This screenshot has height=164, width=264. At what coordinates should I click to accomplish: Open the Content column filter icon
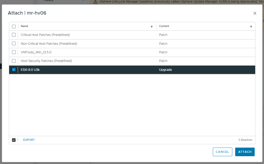(x=251, y=27)
